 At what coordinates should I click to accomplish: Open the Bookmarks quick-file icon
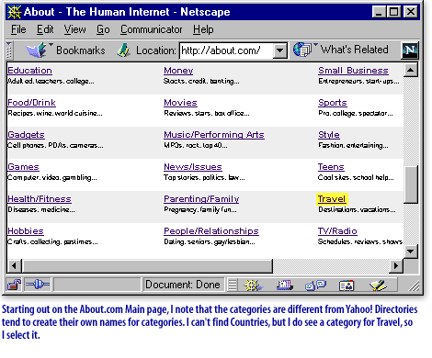(x=37, y=50)
